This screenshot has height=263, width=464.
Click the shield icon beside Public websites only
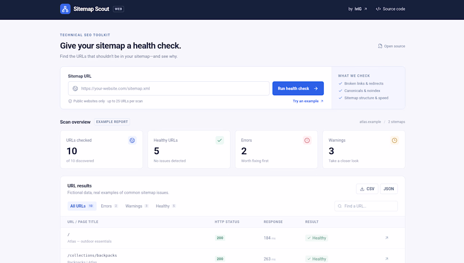70,101
